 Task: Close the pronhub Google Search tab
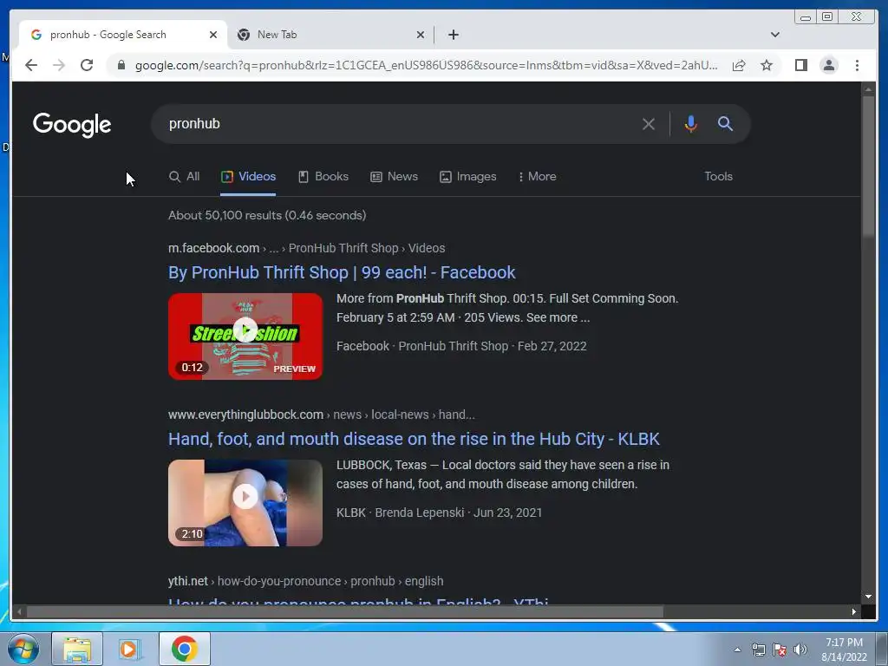pos(213,35)
